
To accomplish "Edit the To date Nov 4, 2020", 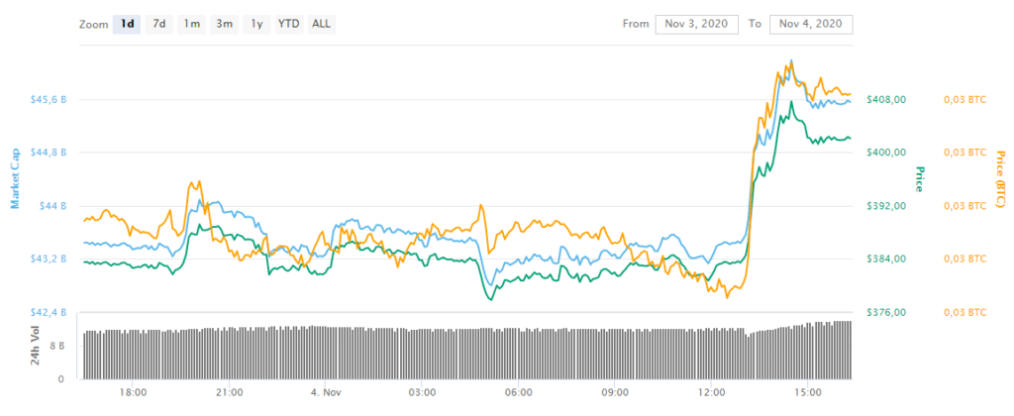I will coord(811,24).
